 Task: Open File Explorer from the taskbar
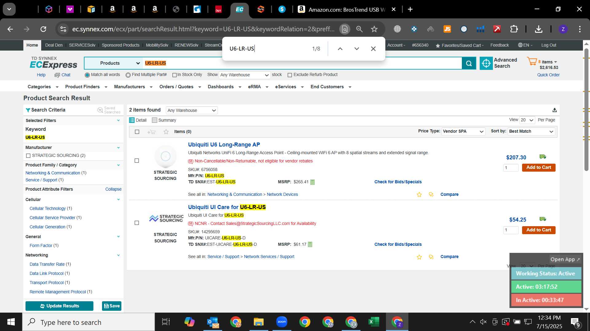(258, 322)
